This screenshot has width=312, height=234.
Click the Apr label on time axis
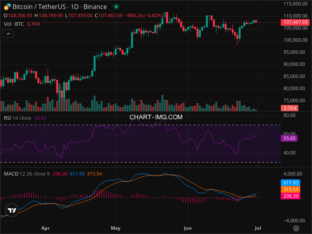click(45, 228)
